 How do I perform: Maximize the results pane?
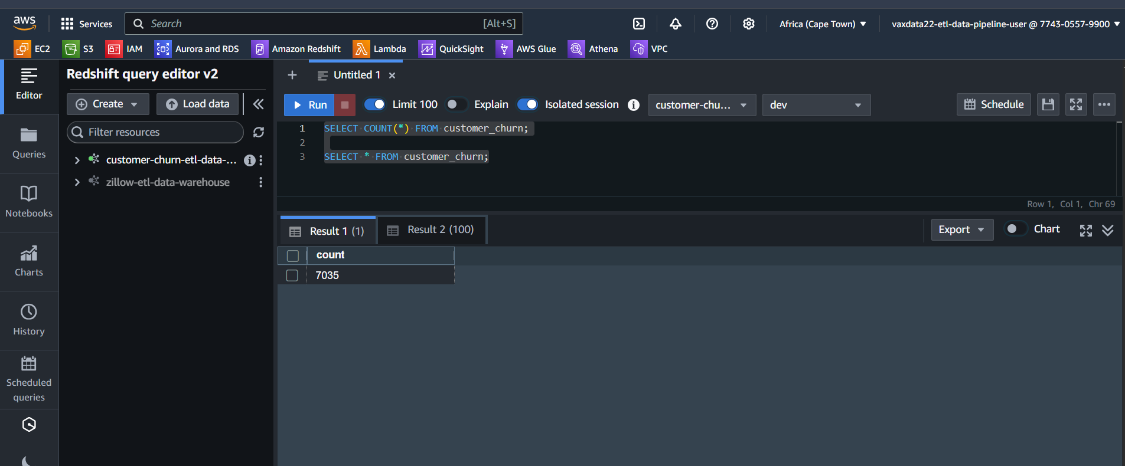click(x=1086, y=231)
